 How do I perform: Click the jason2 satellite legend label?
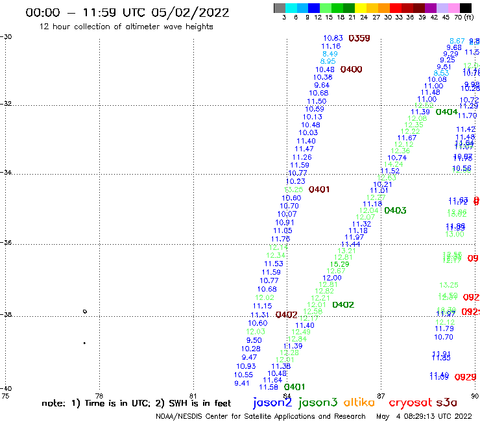point(272,403)
